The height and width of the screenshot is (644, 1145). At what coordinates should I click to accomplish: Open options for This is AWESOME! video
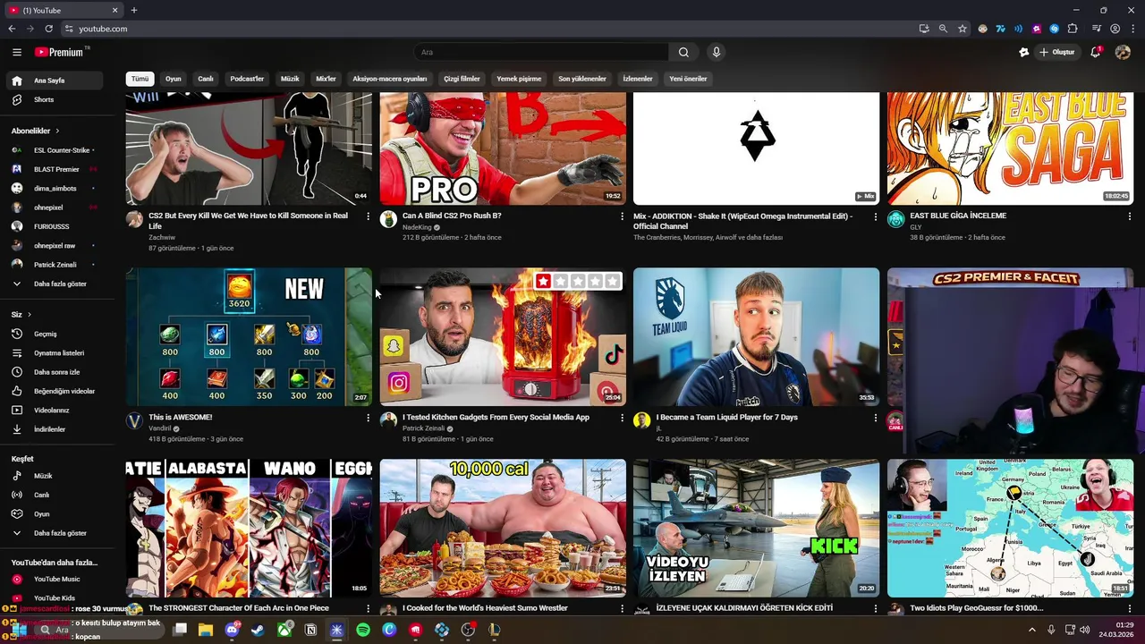368,418
